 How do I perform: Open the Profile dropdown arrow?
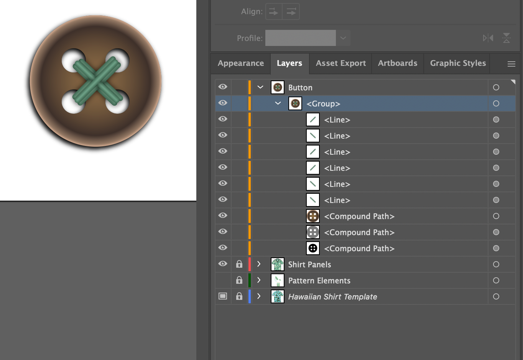[x=343, y=38]
